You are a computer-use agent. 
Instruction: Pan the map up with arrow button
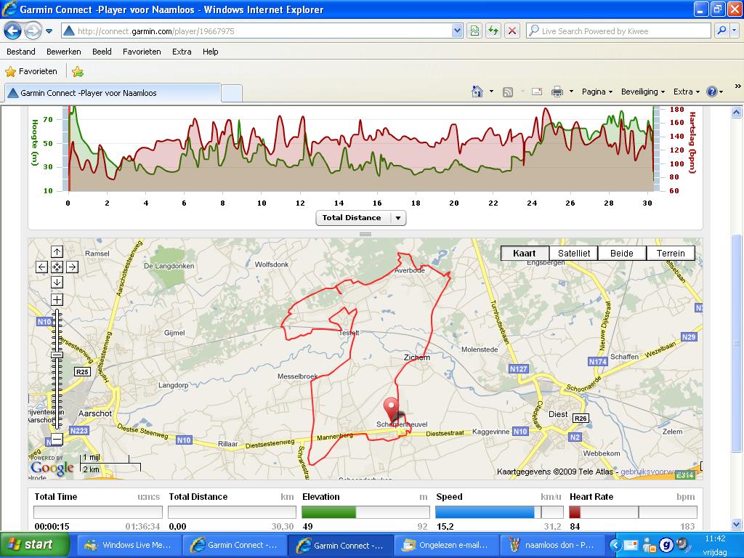(x=57, y=252)
